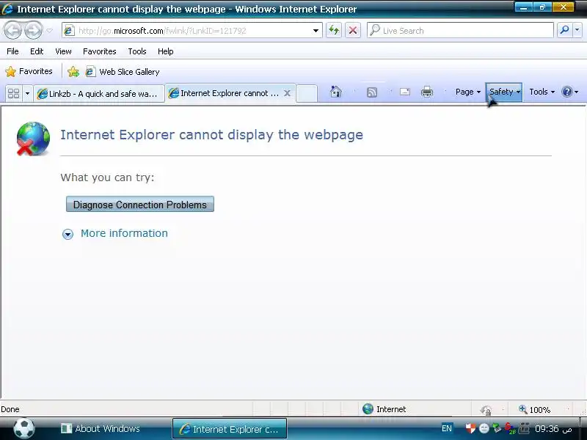587x440 pixels.
Task: Expand the More information arrow
Action: tap(68, 234)
